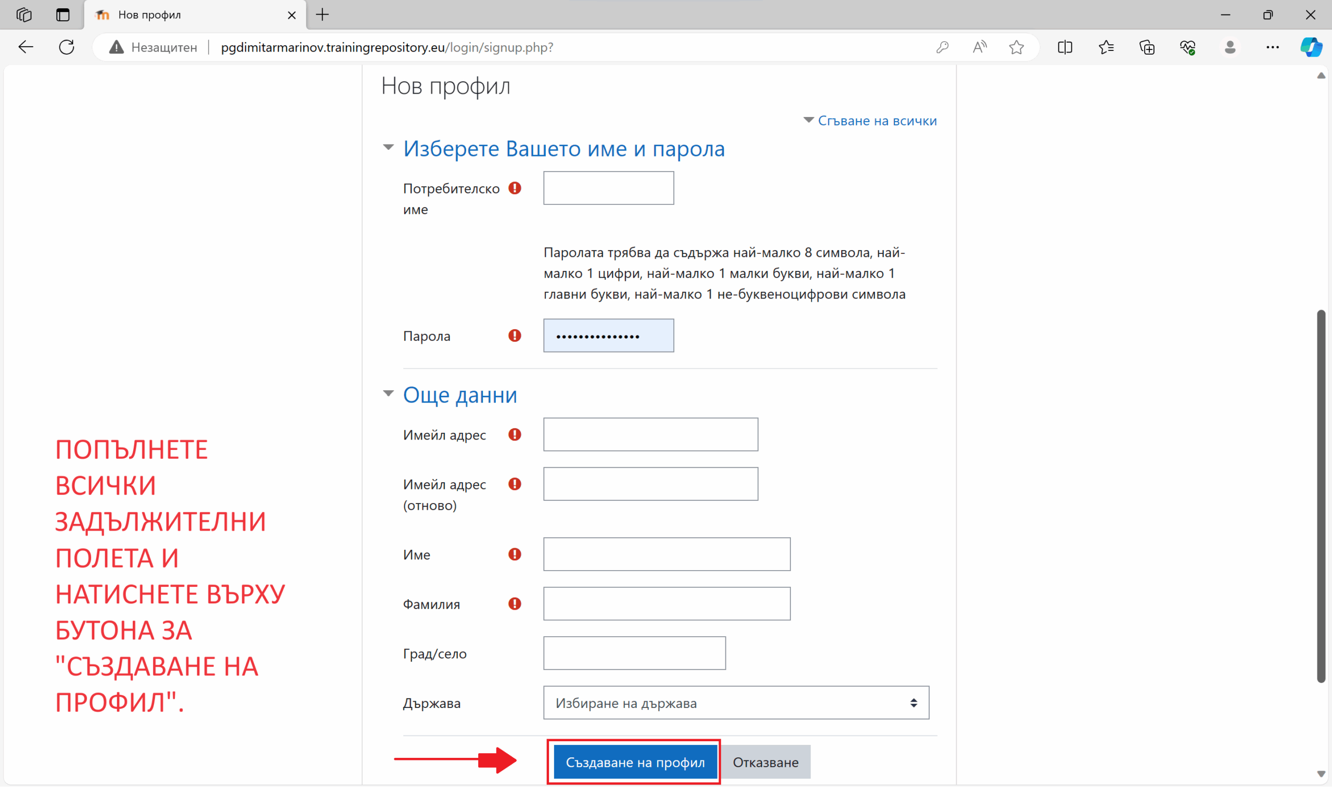The height and width of the screenshot is (787, 1332).
Task: Click the Потребителско име input field
Action: [x=608, y=188]
